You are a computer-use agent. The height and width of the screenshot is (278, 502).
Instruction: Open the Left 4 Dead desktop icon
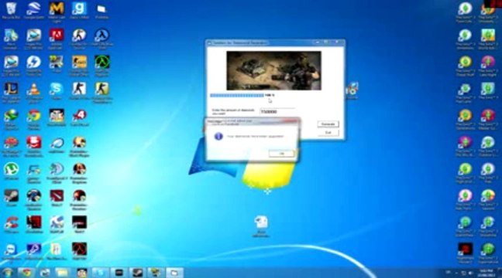(79, 116)
